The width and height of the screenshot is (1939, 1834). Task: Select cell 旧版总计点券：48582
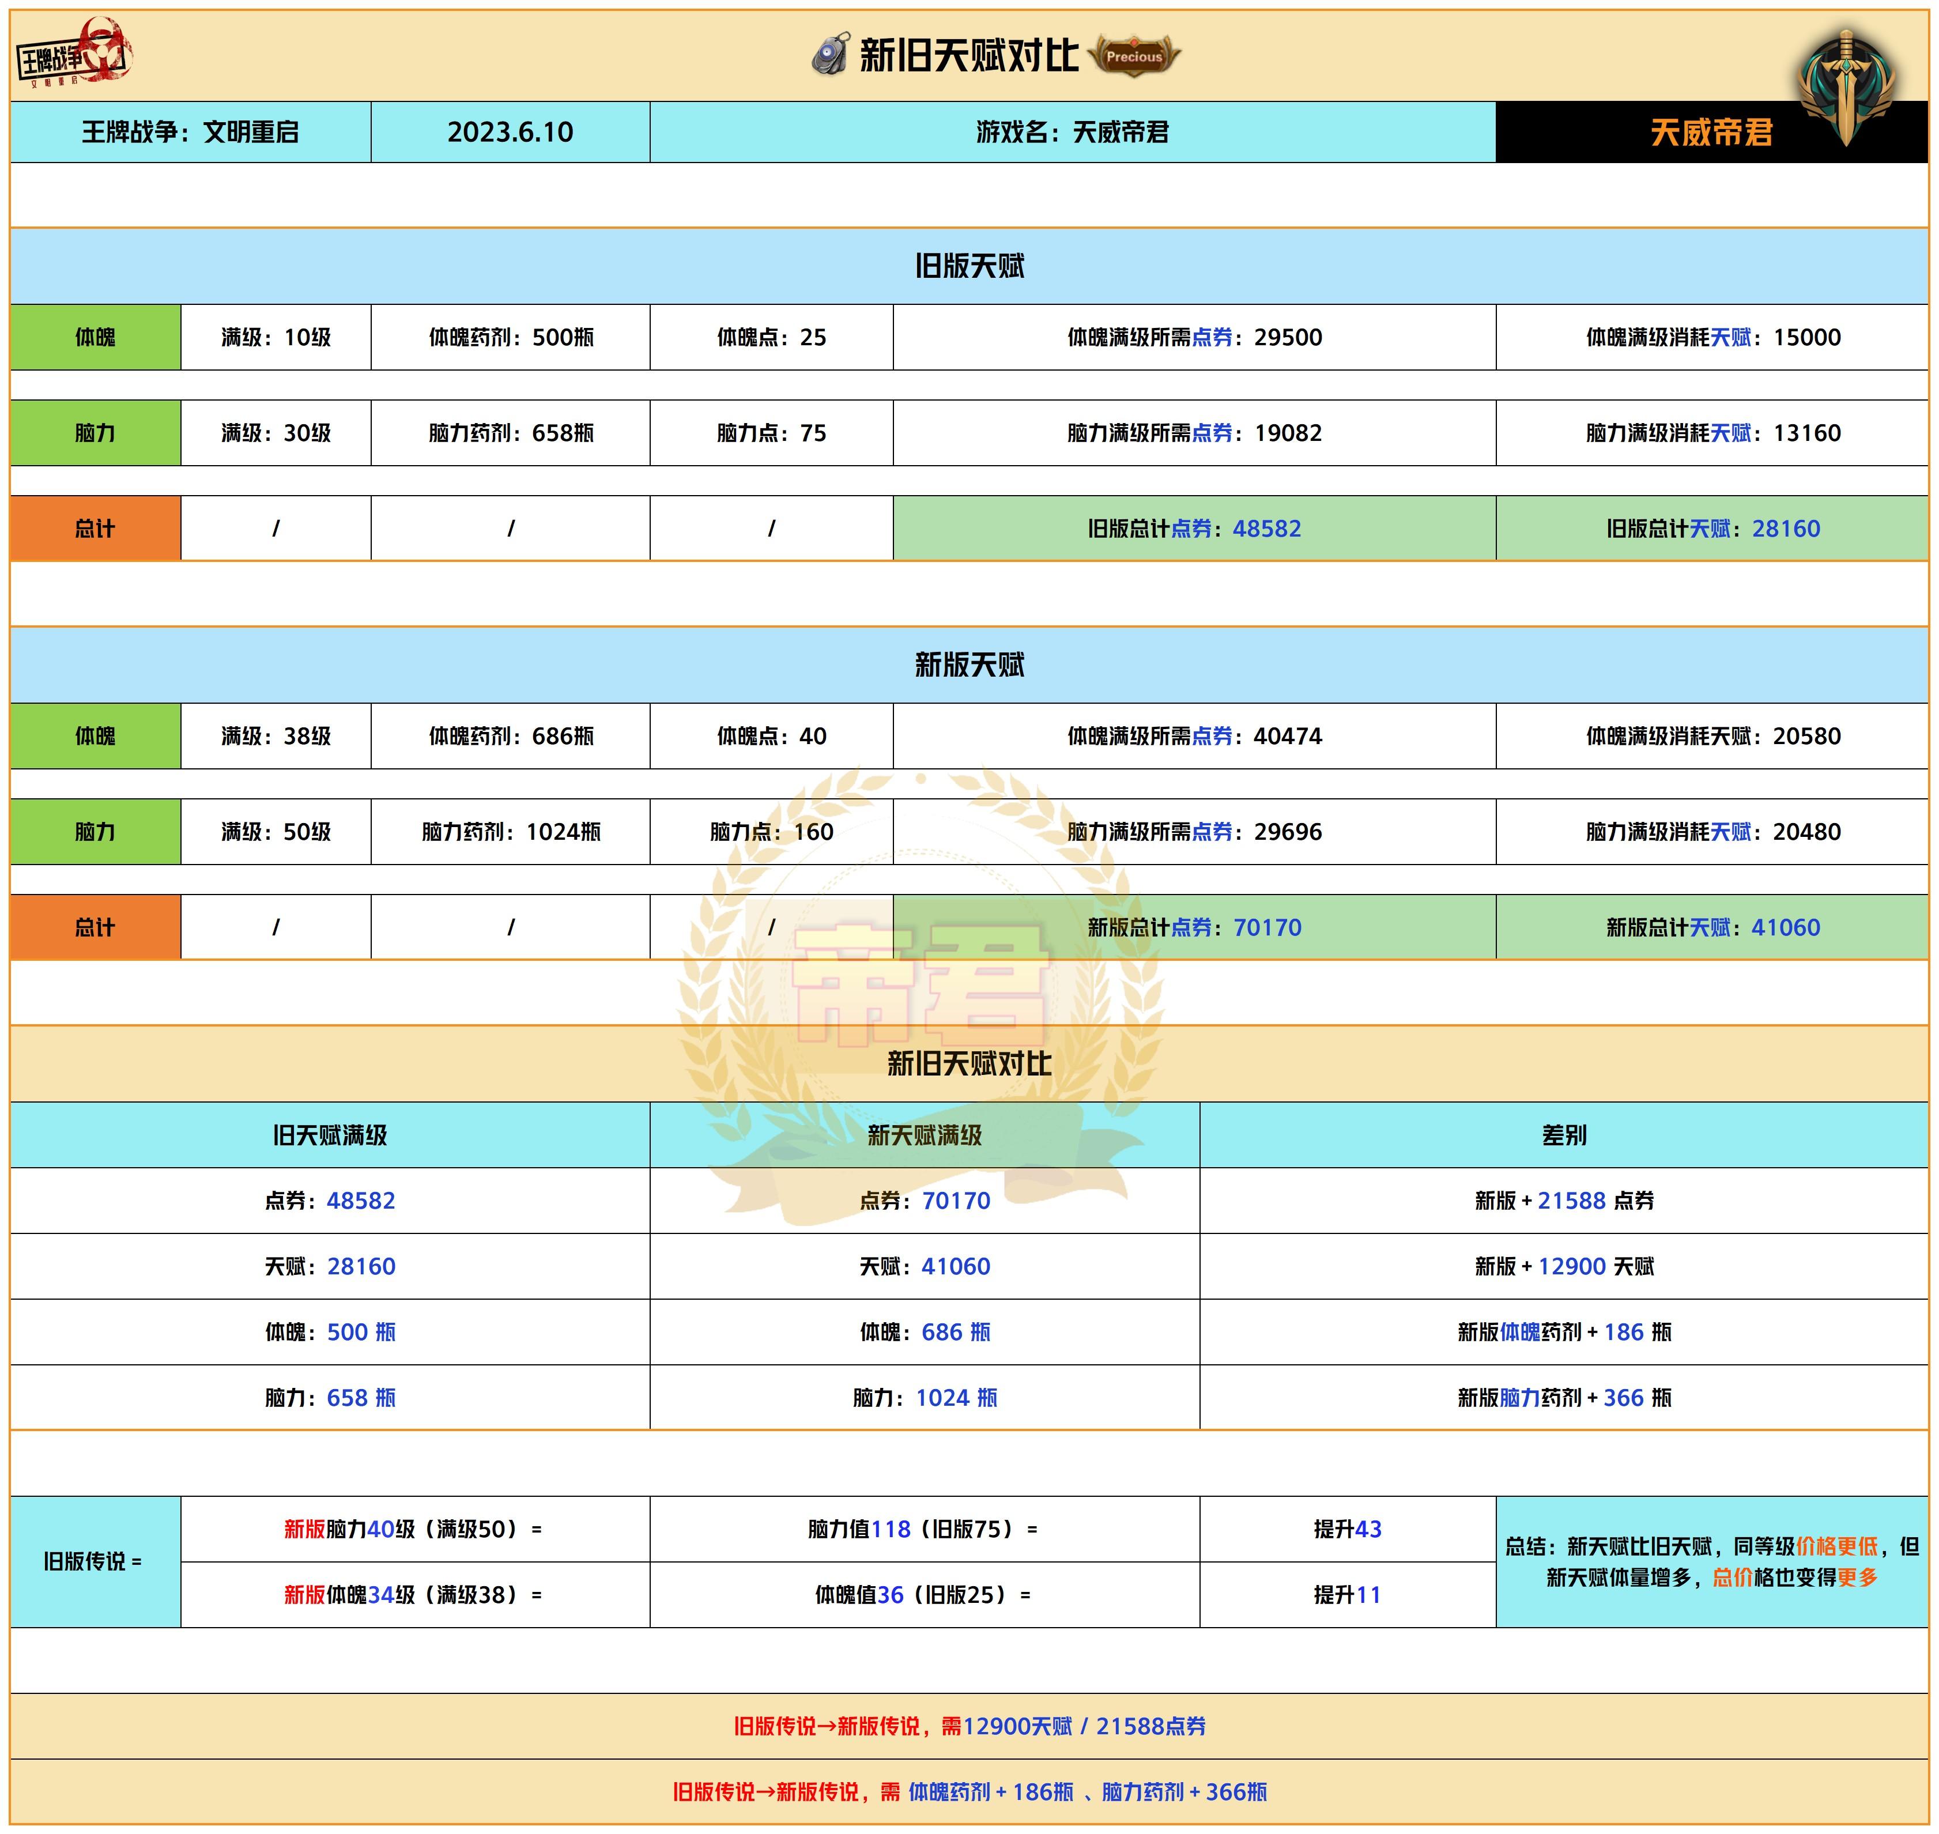pyautogui.click(x=1194, y=529)
